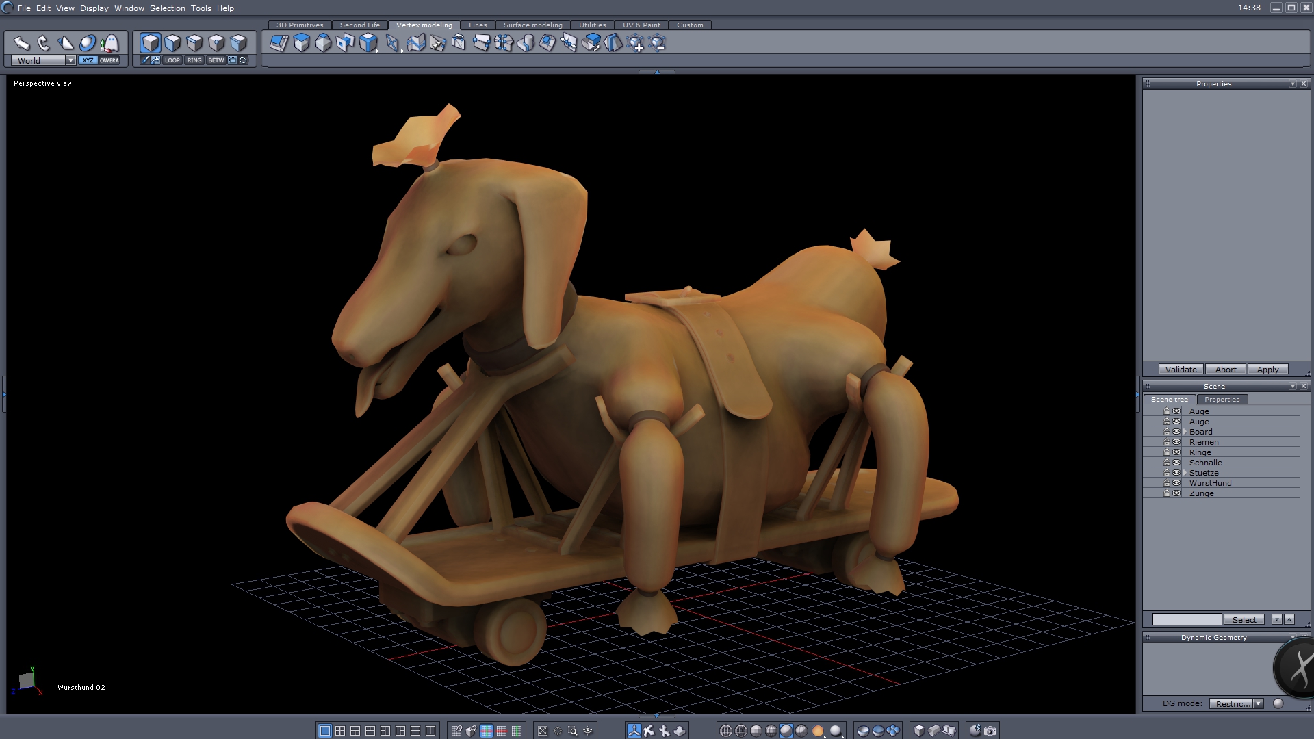Open the DG mode Restric dropdown

click(1258, 703)
